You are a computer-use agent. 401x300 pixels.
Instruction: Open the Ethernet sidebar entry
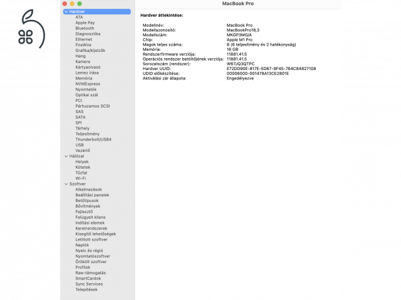tap(83, 39)
